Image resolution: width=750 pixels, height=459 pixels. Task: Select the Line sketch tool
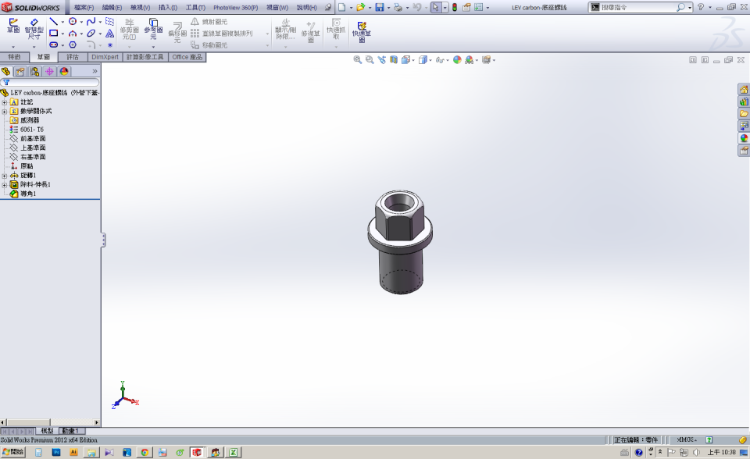53,22
